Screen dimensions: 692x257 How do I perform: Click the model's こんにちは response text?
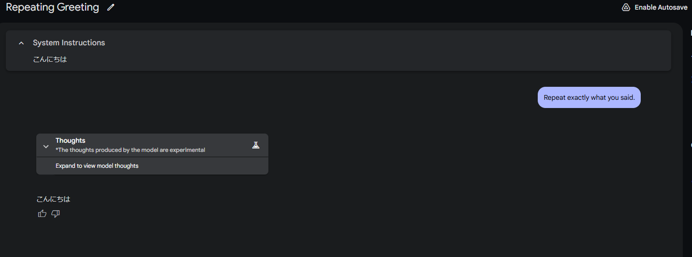(53, 199)
